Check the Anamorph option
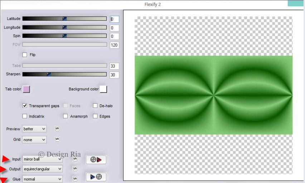Viewport: 305px width, 183px height. click(x=66, y=116)
